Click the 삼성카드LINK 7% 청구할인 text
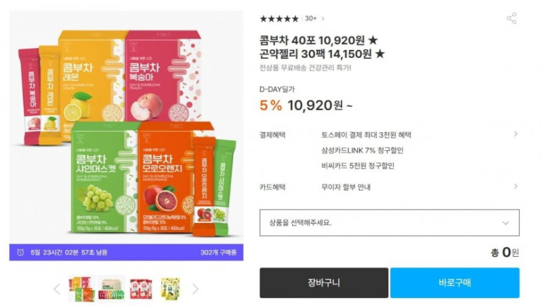This screenshot has height=306, width=542. [362, 150]
